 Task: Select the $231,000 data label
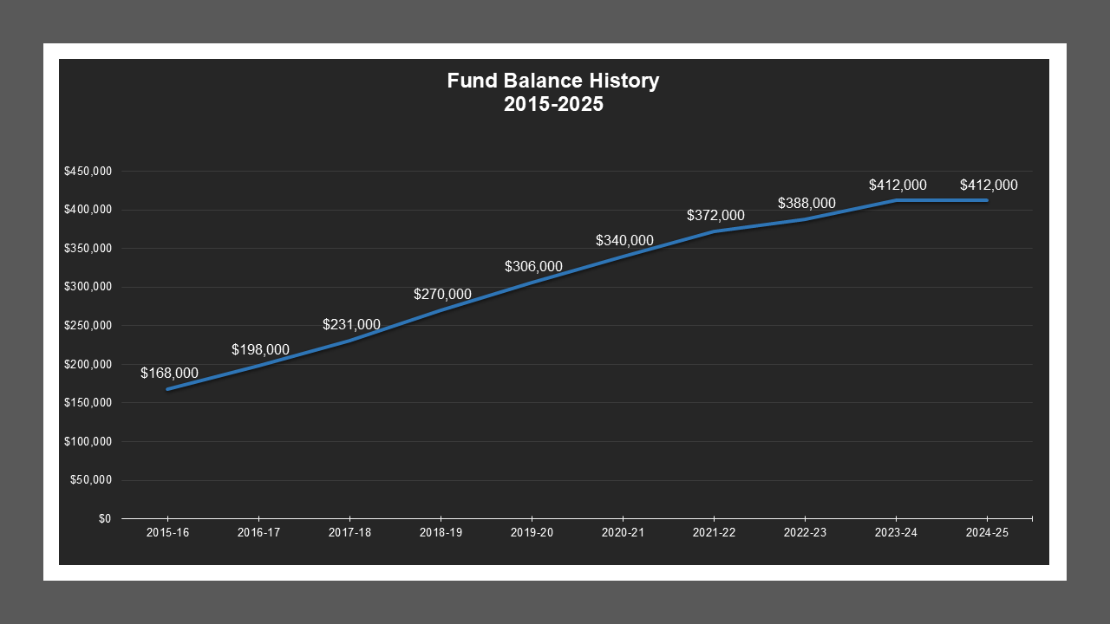tap(352, 325)
